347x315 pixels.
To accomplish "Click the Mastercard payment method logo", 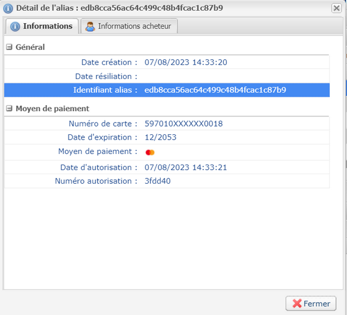I will [150, 152].
